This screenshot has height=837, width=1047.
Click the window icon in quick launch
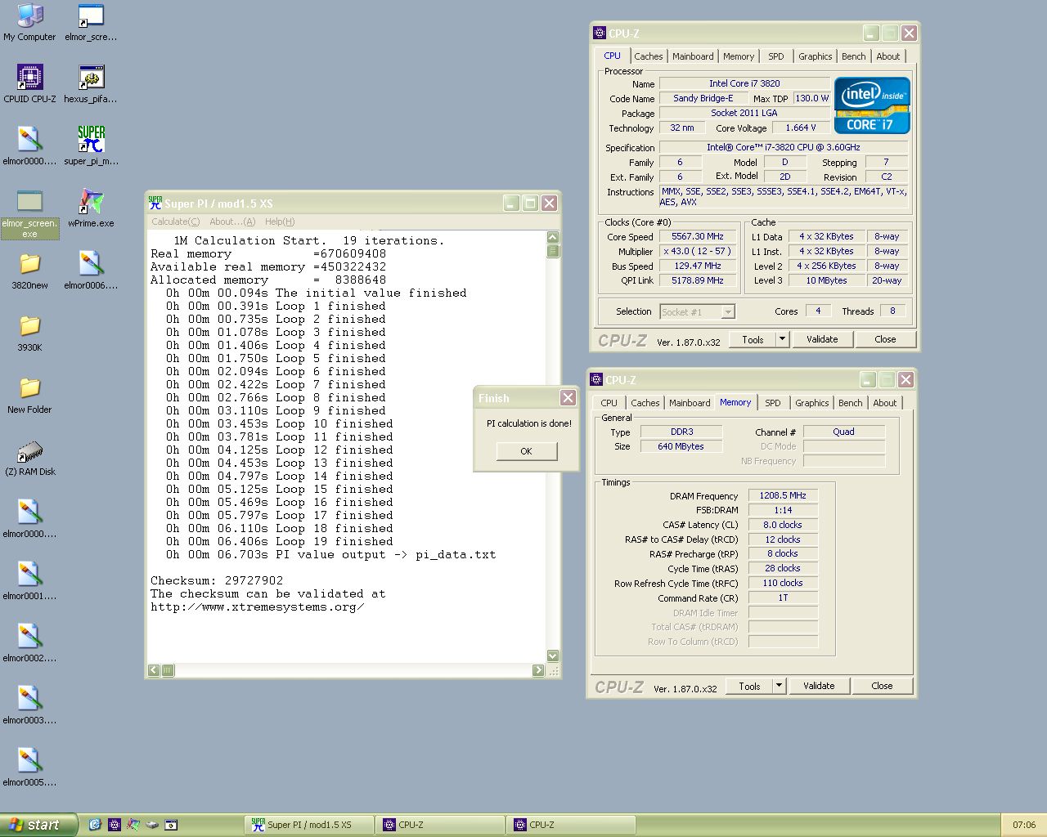coord(171,825)
